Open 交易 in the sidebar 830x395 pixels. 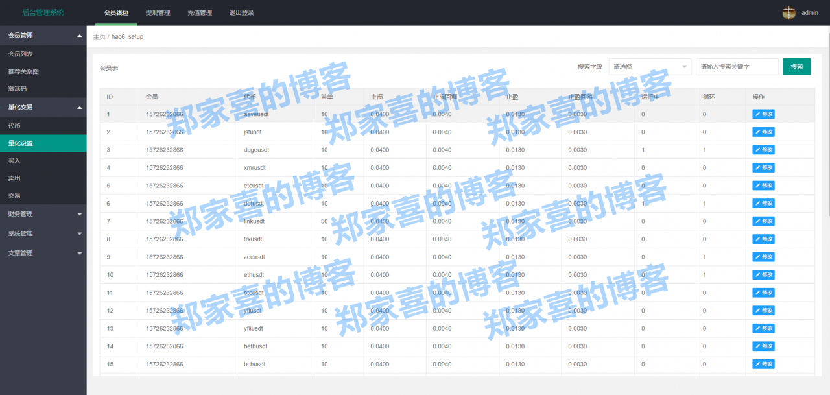click(43, 195)
